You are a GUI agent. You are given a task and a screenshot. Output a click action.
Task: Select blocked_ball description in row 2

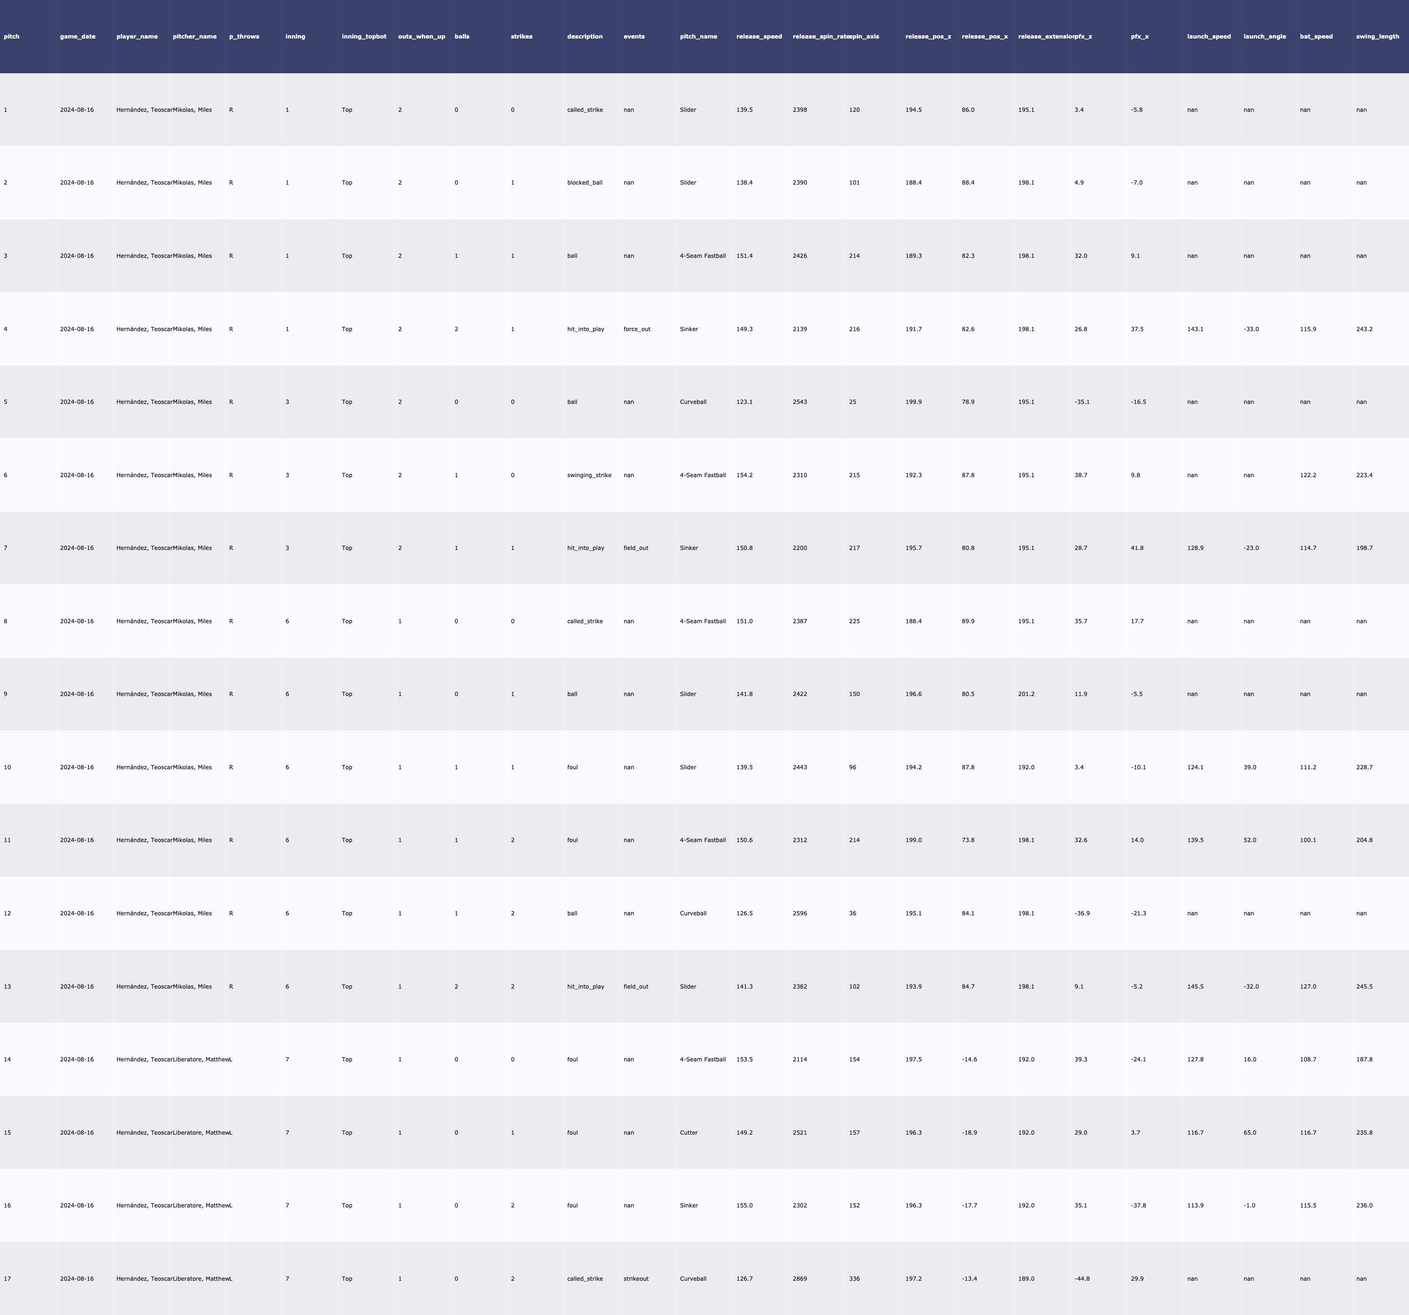584,182
